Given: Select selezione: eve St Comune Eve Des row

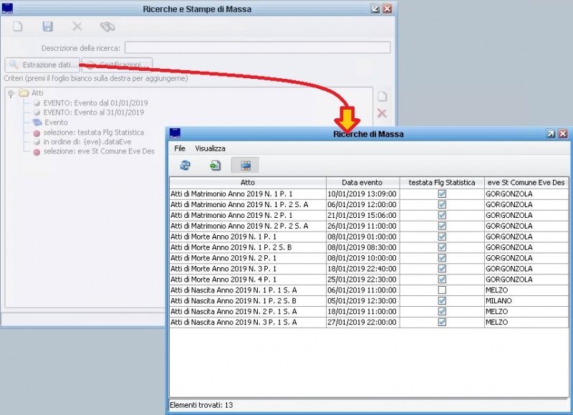Looking at the screenshot, I should [x=99, y=151].
